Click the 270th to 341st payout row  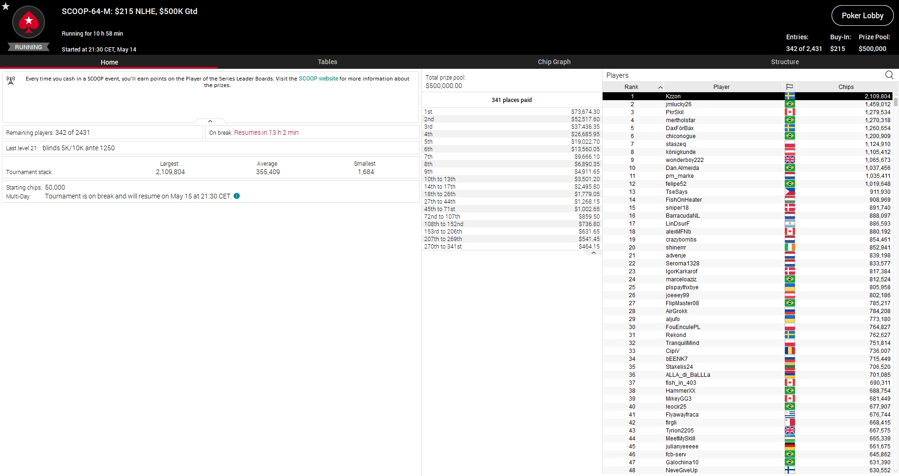click(x=512, y=247)
